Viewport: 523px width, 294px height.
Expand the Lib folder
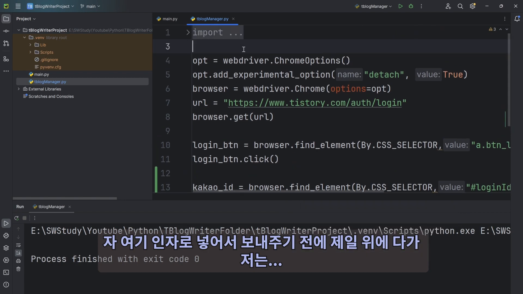pos(31,45)
